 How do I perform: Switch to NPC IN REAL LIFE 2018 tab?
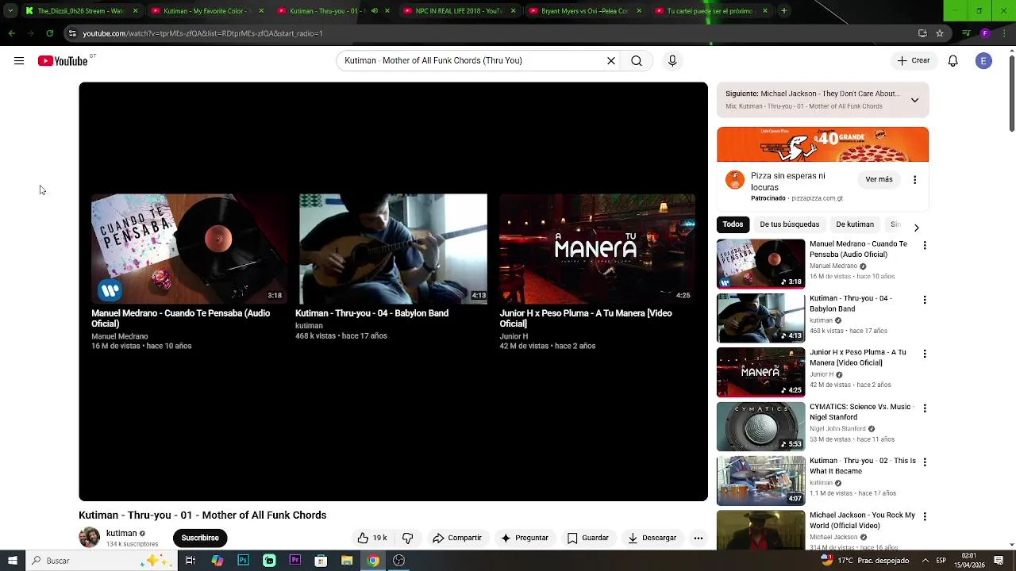[x=459, y=11]
